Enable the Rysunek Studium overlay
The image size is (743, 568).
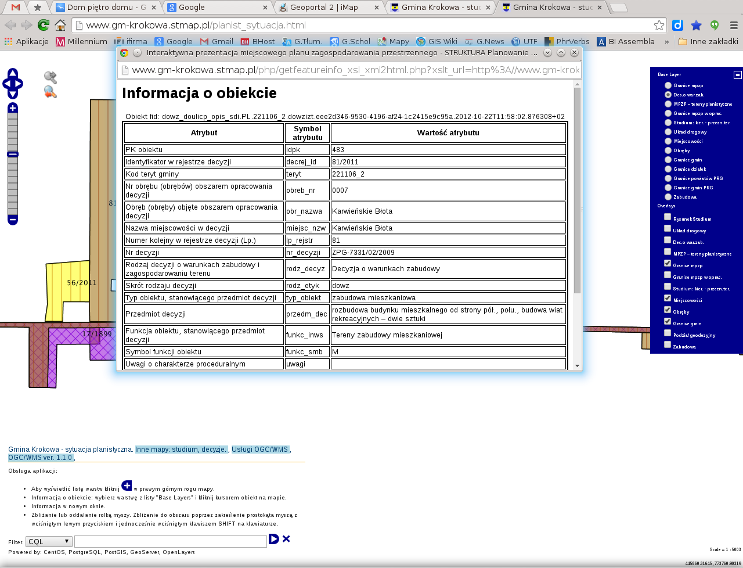tap(668, 217)
